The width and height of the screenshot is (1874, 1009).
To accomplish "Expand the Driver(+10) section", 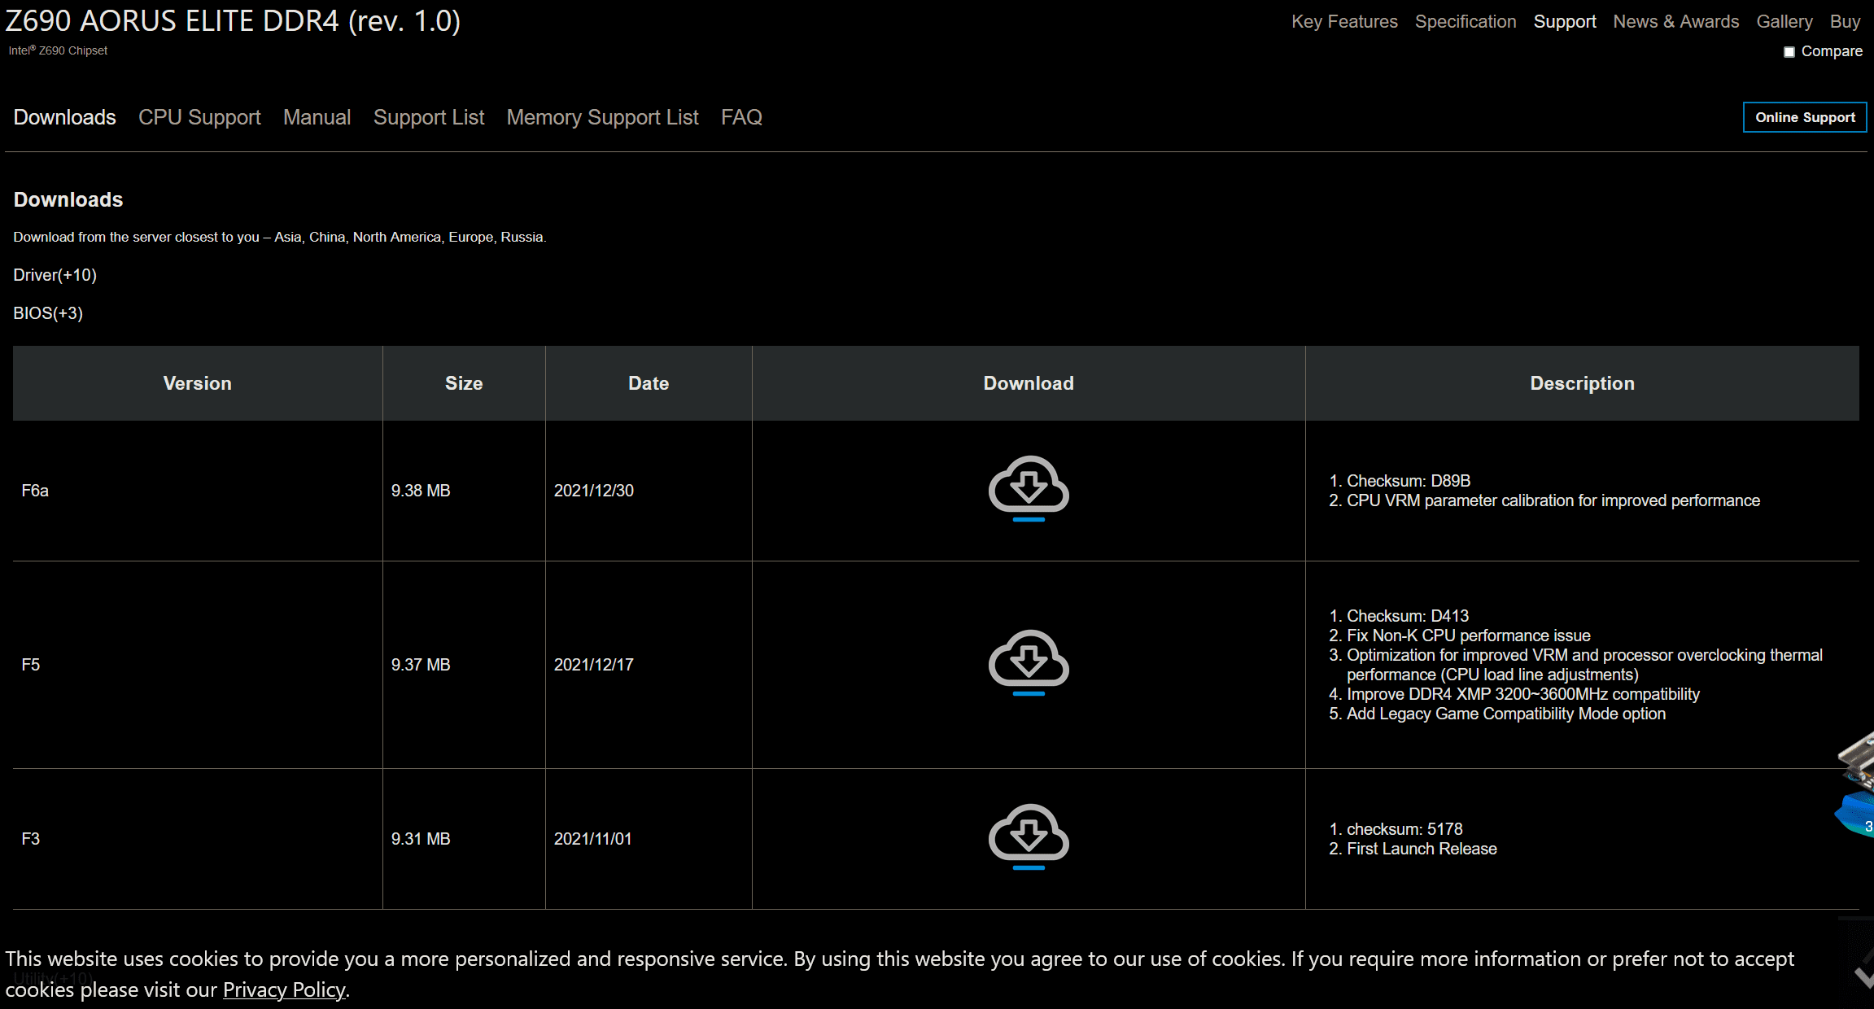I will pos(55,275).
